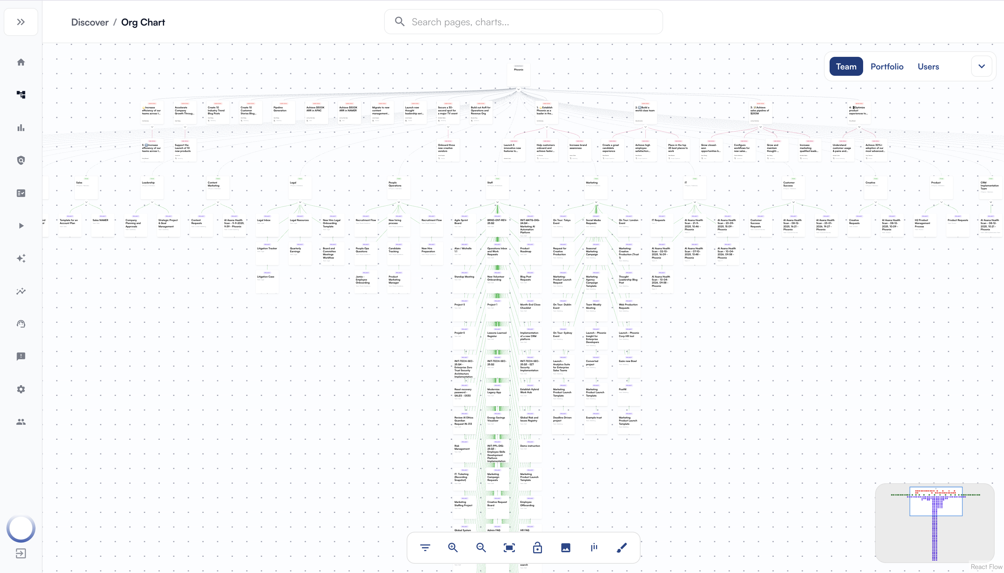Open the Sales NAMER project card
Viewport: 1004px width, 573px height.
tap(103, 226)
